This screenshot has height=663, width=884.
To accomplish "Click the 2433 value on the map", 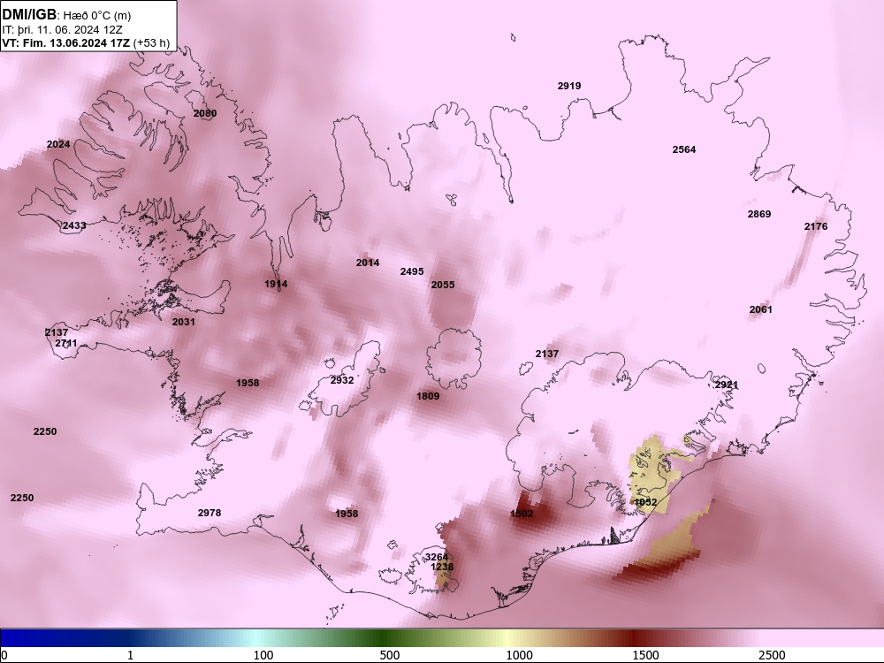I will pos(74,225).
